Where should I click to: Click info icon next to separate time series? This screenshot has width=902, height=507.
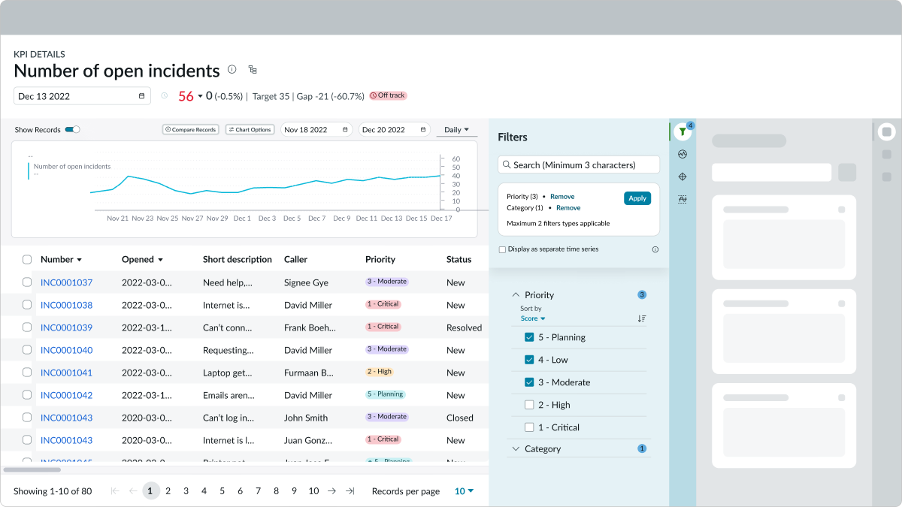[x=655, y=249]
